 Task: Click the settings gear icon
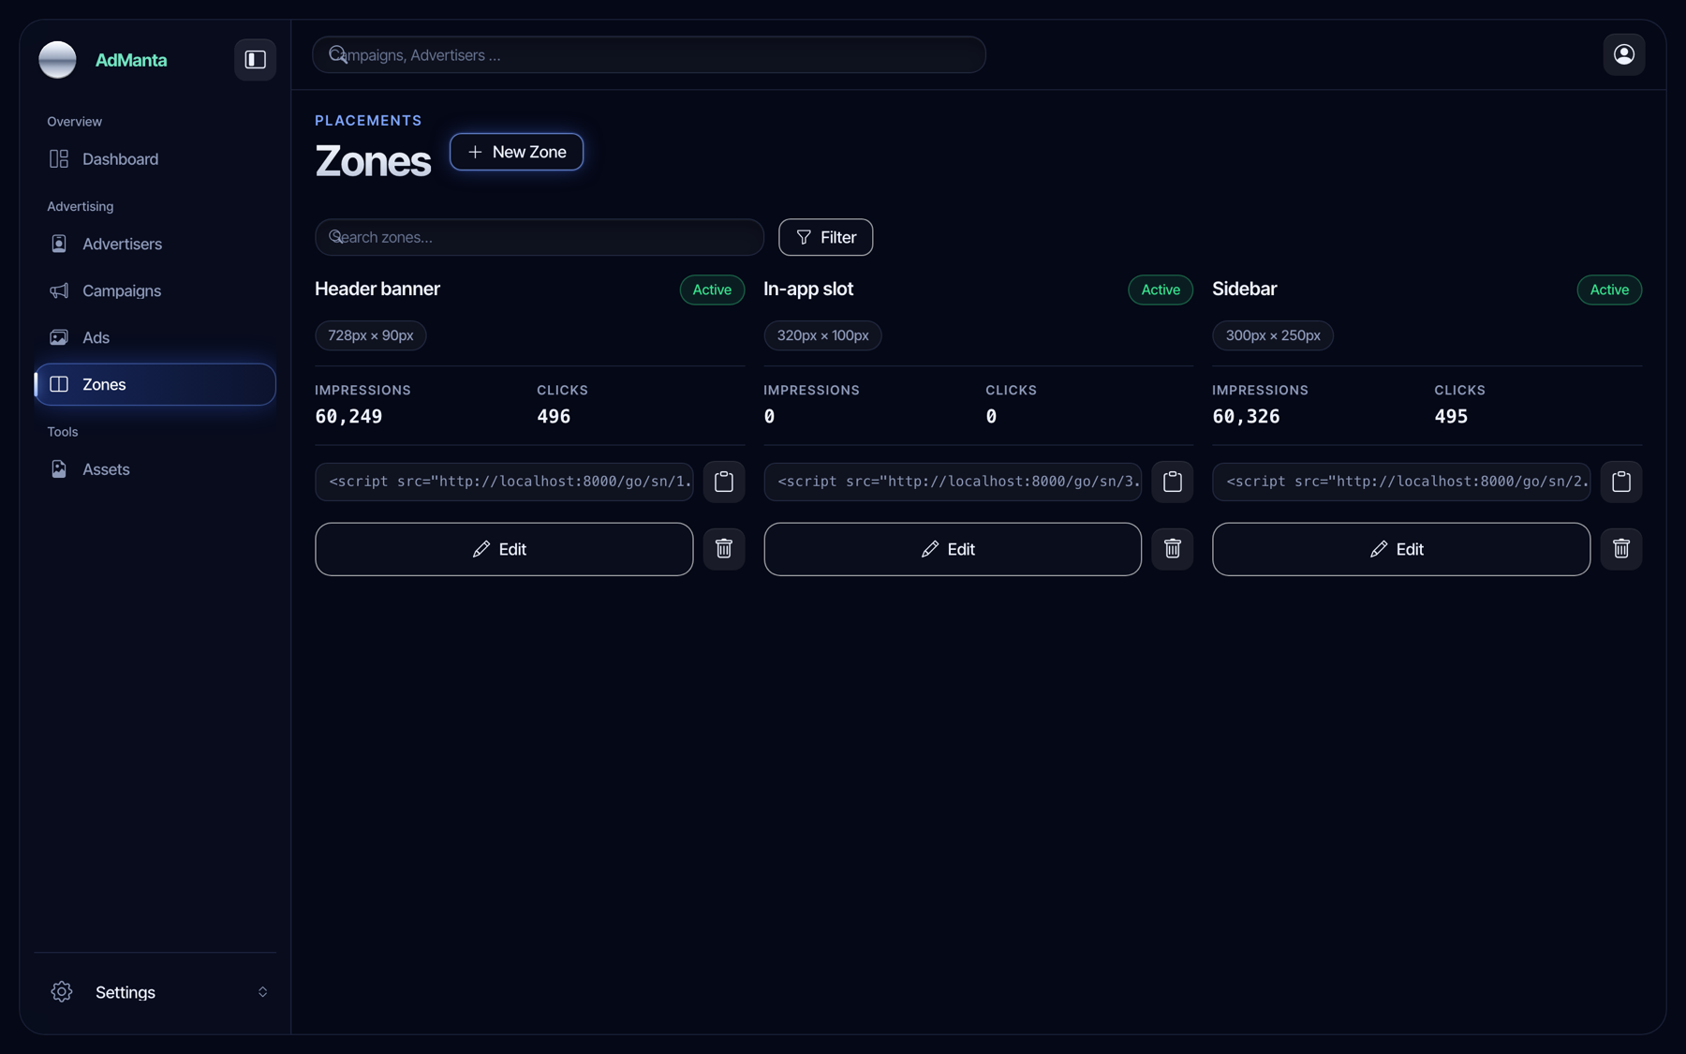[62, 991]
